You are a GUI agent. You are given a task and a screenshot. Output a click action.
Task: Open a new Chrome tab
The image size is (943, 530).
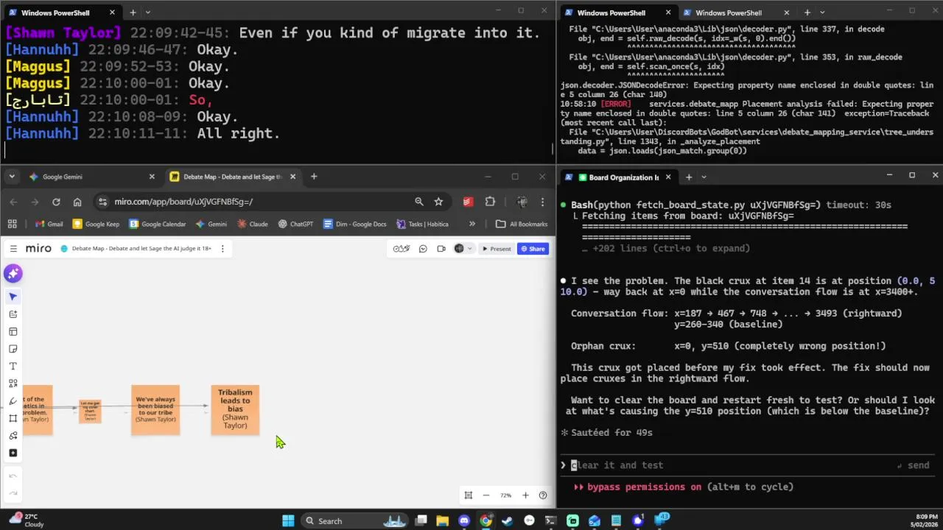314,177
